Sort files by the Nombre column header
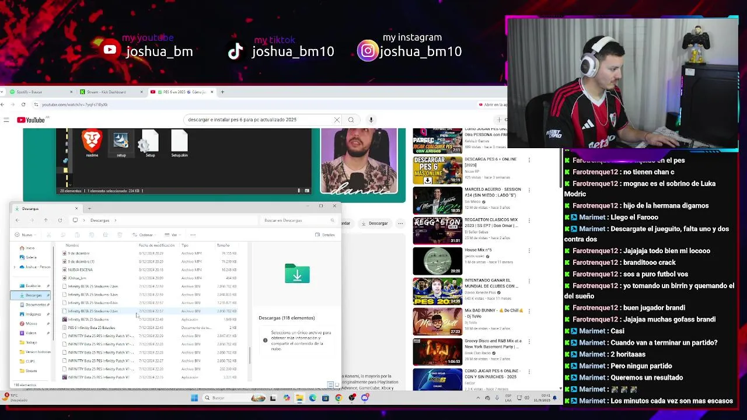 [72, 245]
